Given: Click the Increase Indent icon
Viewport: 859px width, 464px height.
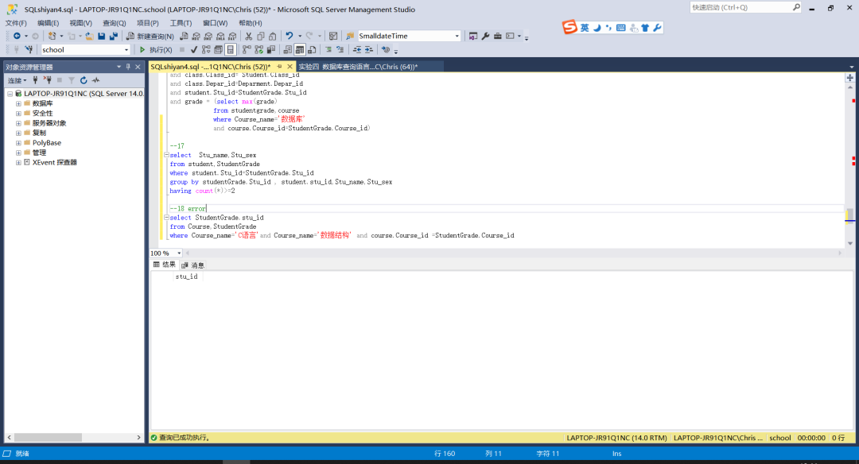Looking at the screenshot, I should pyautogui.click(x=369, y=50).
